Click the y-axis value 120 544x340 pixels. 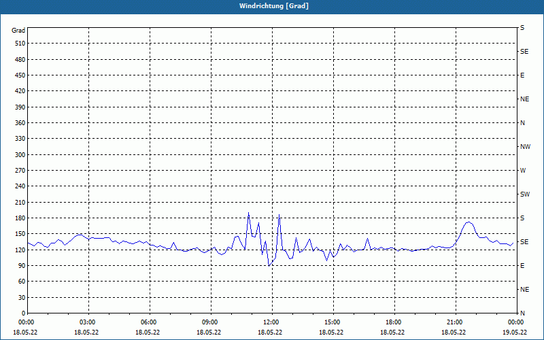click(x=20, y=250)
